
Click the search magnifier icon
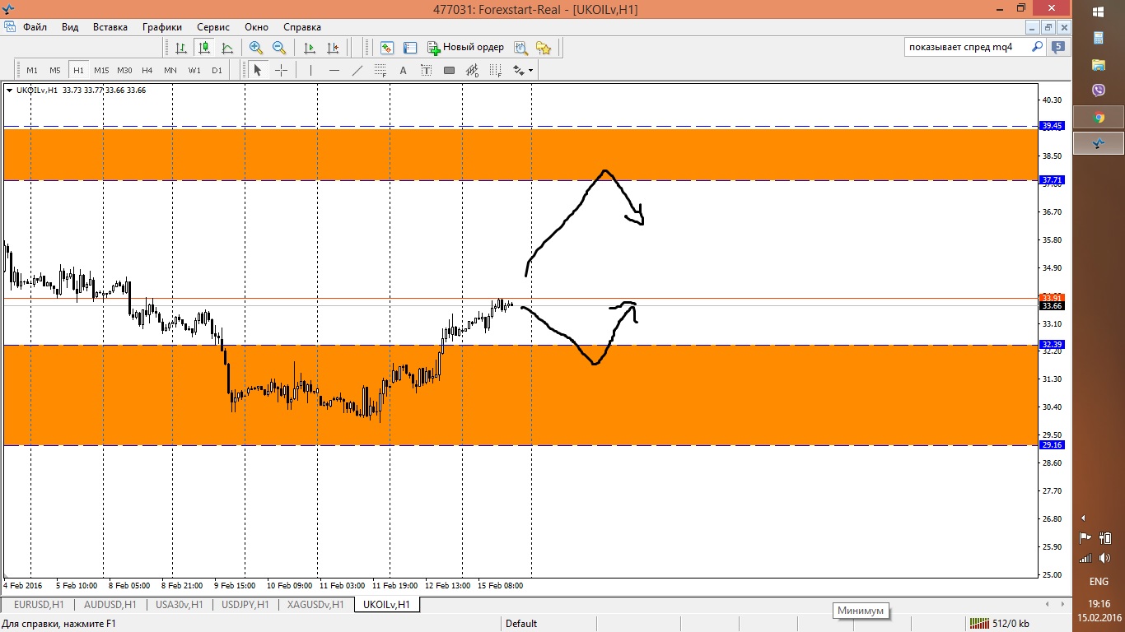[x=1039, y=47]
